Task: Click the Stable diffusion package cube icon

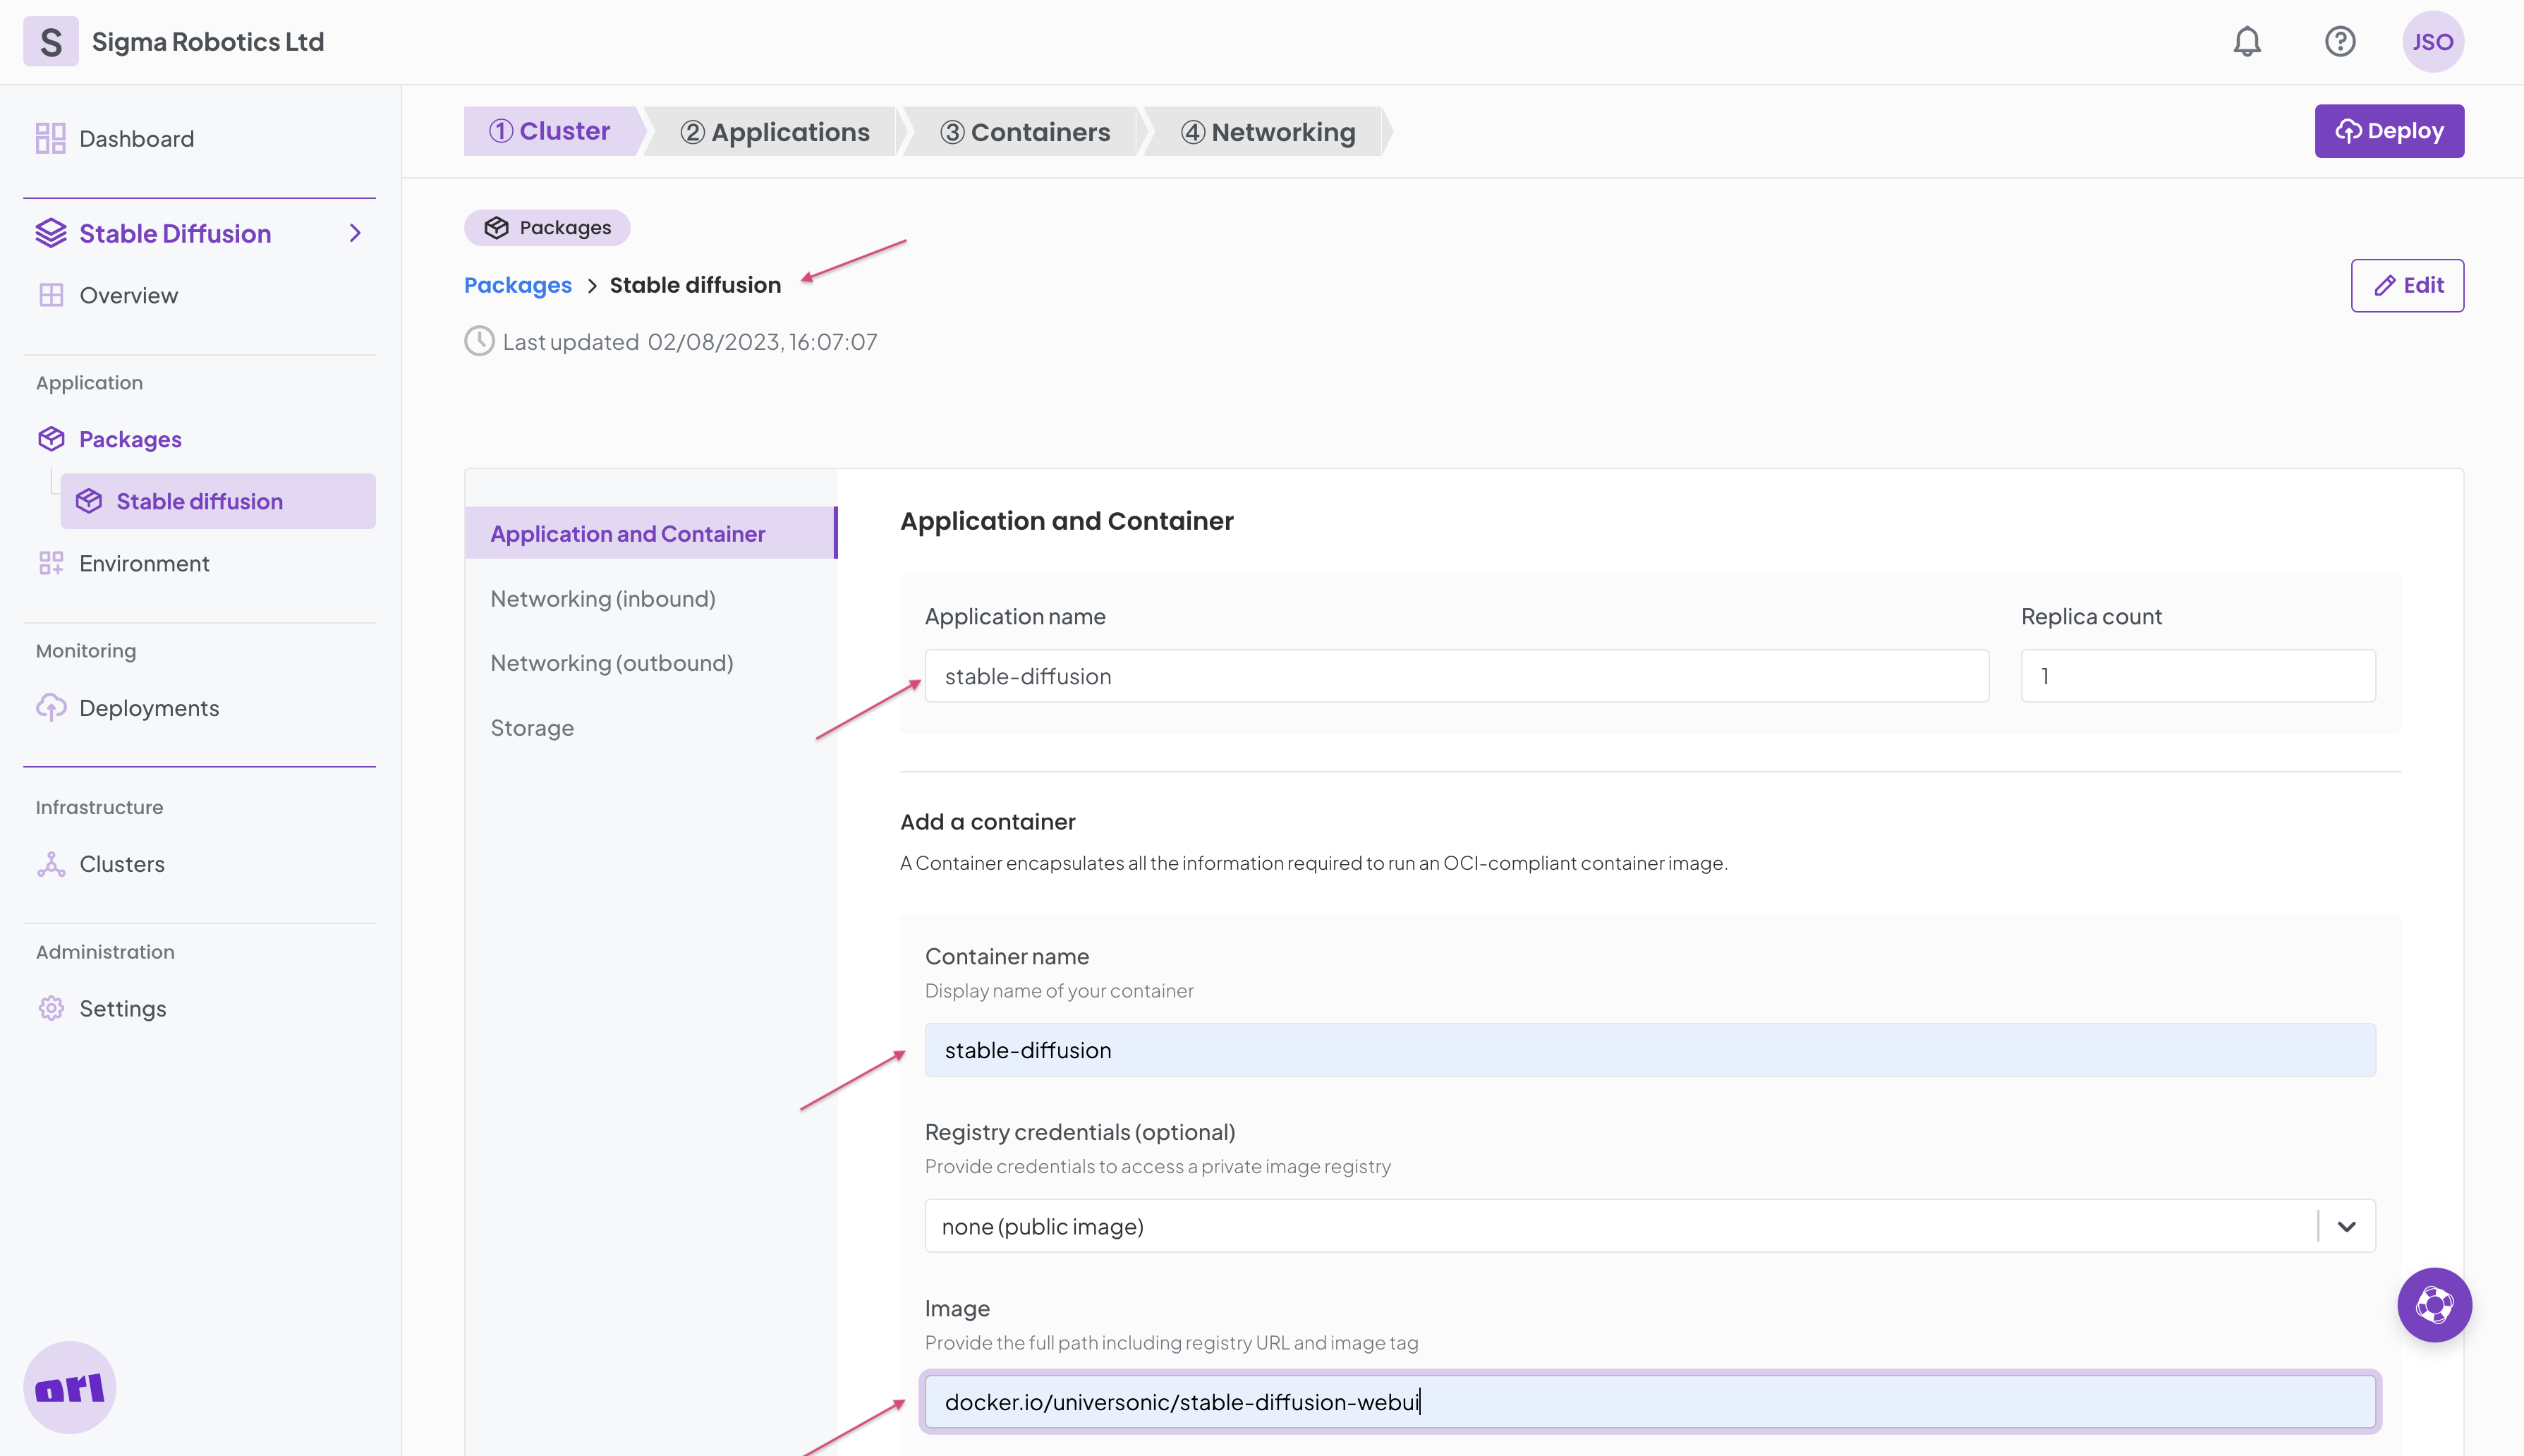Action: (89, 501)
